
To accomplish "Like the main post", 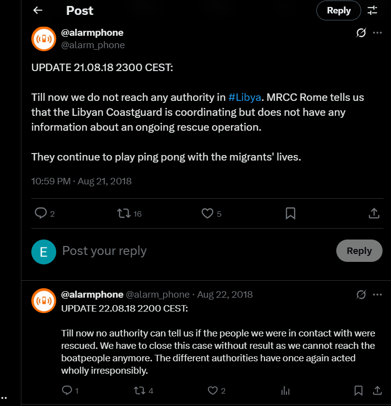I will tap(207, 213).
